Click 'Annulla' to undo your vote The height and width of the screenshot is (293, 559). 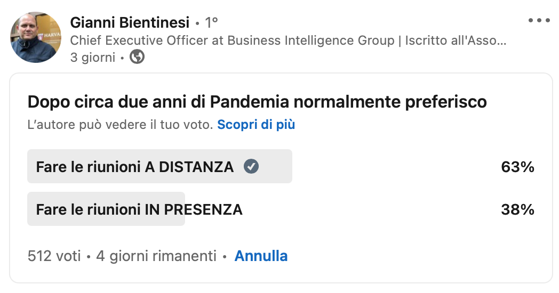click(261, 256)
